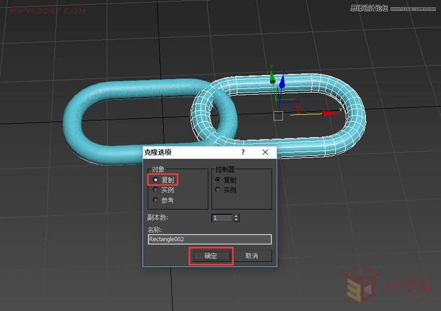Open dialog help via the question mark icon
This screenshot has height=311, width=441.
(242, 152)
